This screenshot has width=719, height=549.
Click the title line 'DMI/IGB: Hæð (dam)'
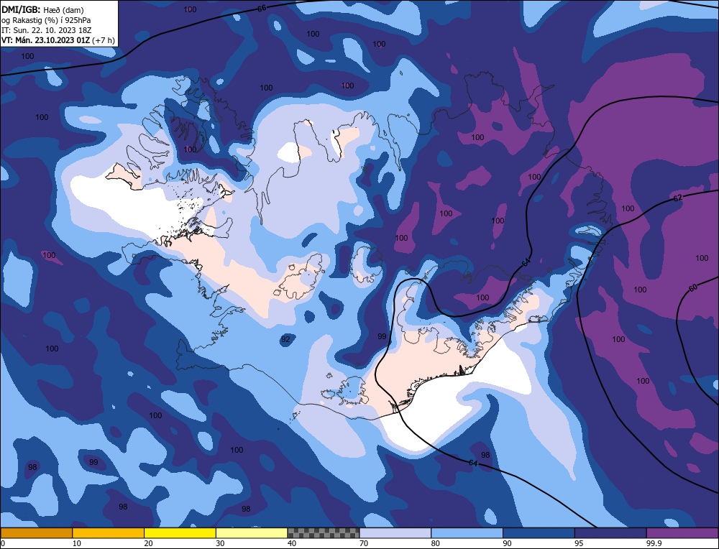[42, 9]
